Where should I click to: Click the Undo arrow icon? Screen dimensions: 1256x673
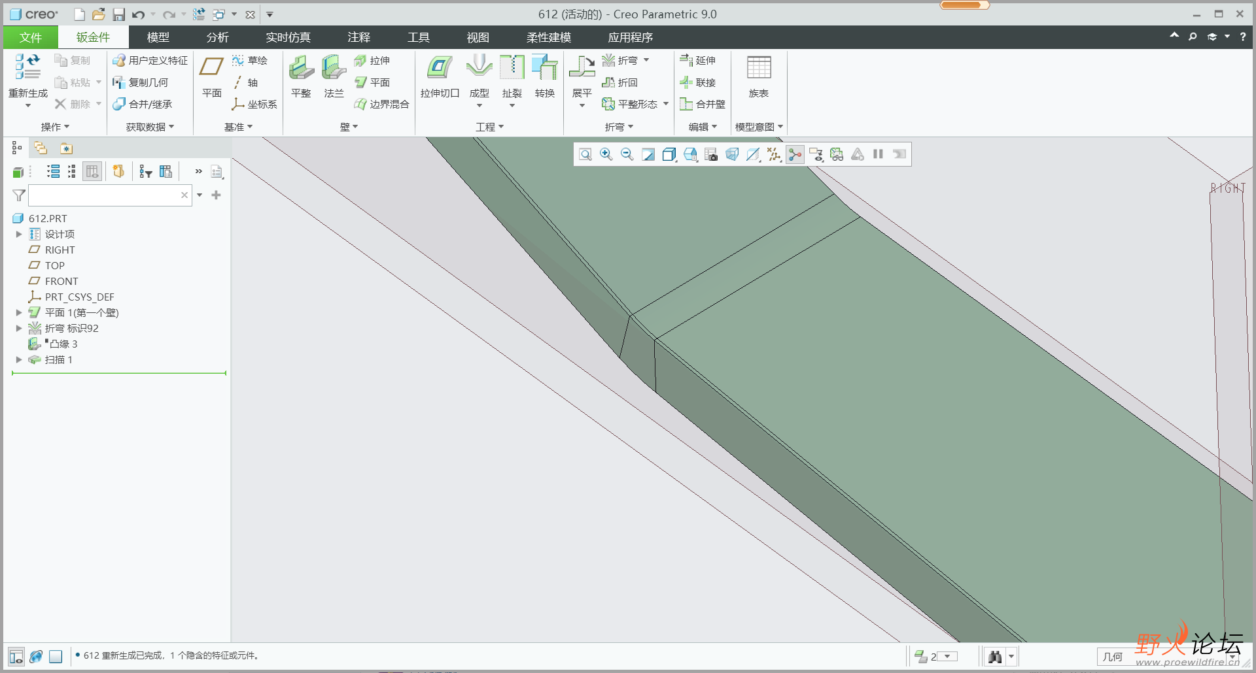pyautogui.click(x=138, y=14)
